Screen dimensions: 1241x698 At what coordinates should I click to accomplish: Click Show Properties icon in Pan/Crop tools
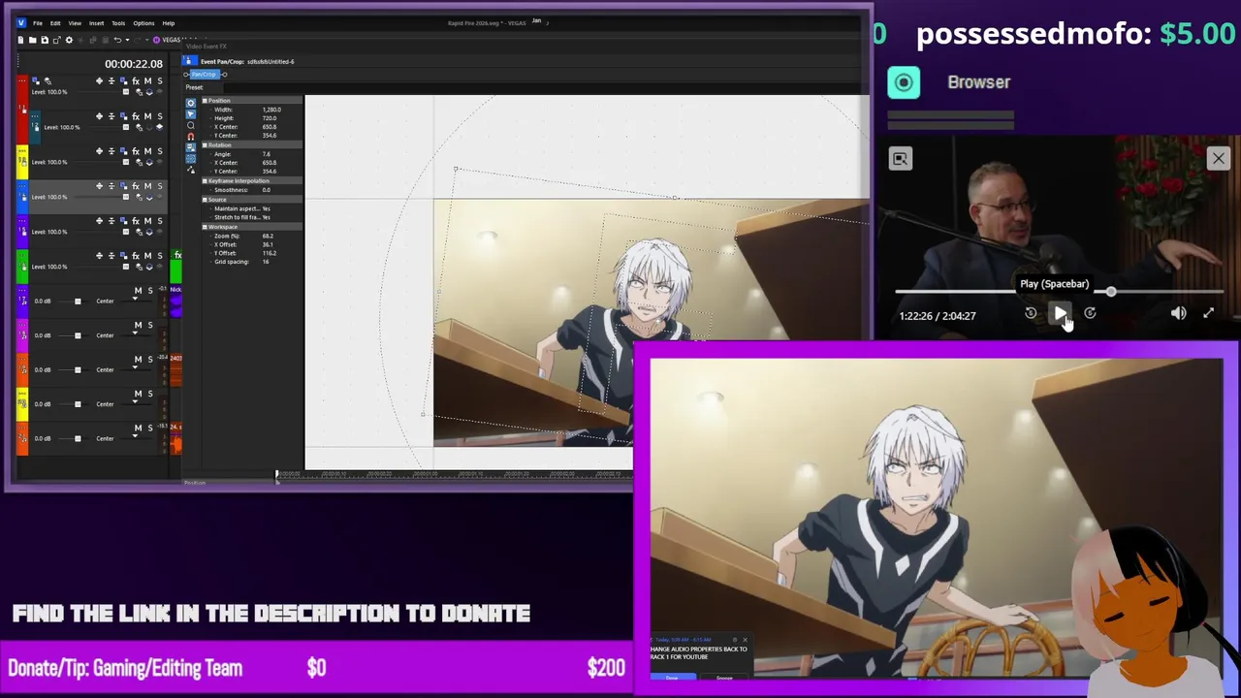tap(190, 102)
